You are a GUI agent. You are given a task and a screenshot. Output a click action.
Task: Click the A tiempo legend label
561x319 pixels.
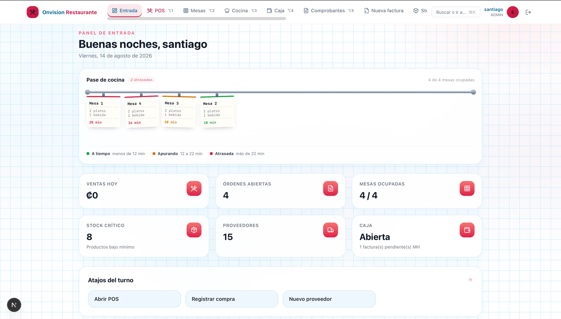[x=101, y=154]
